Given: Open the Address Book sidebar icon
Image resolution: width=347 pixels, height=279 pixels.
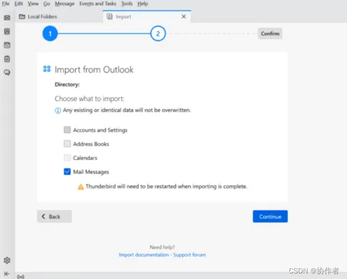Looking at the screenshot, I should click(7, 31).
